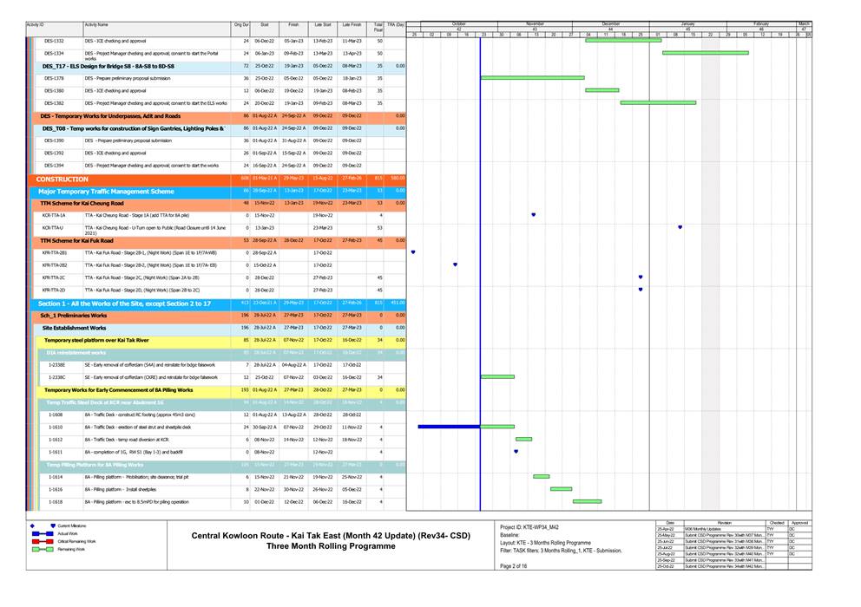The height and width of the screenshot is (607, 861).
Task: Click the Critical Remaining Work legend icon
Action: click(x=42, y=541)
